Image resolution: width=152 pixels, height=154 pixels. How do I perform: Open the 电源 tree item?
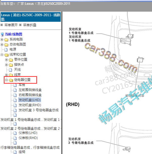[13, 49]
